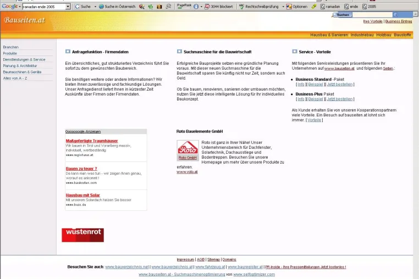This screenshot has height=279, width=419.
Task: Click the popup blocker icon
Action: click(207, 7)
